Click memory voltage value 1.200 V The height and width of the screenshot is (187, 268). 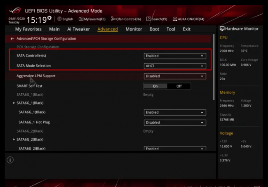point(246,106)
